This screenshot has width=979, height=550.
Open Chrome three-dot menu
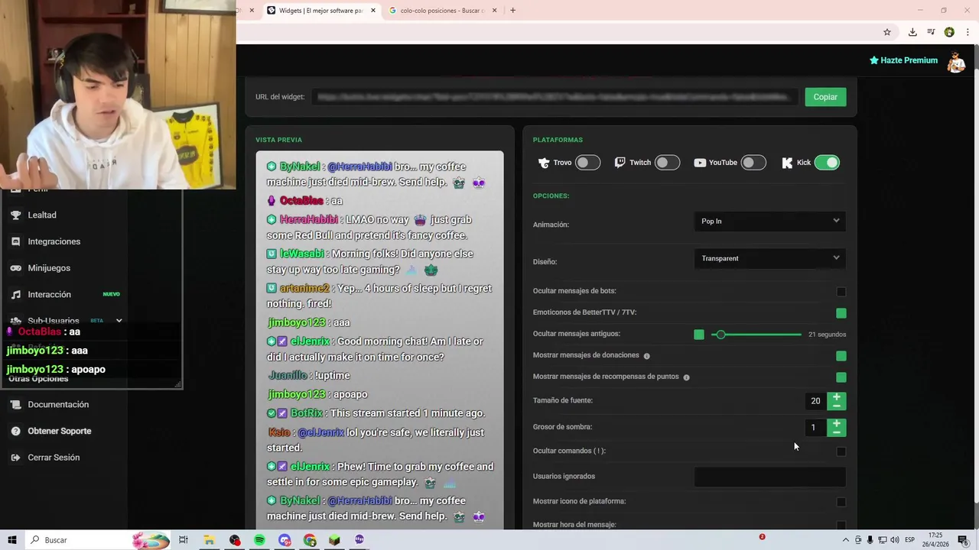tap(968, 32)
